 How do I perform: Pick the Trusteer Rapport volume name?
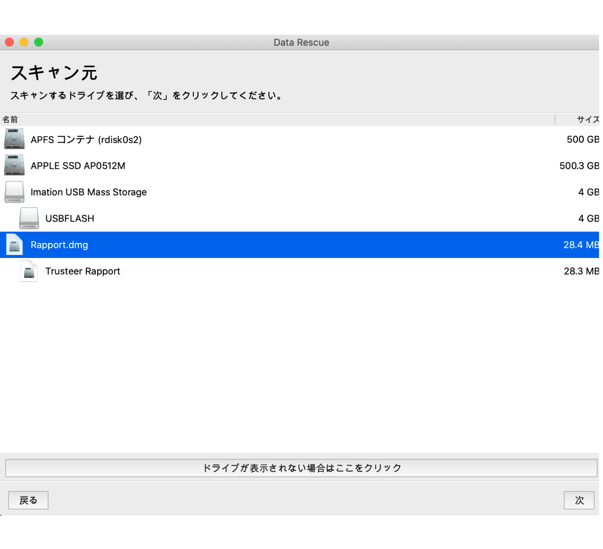[x=83, y=271]
